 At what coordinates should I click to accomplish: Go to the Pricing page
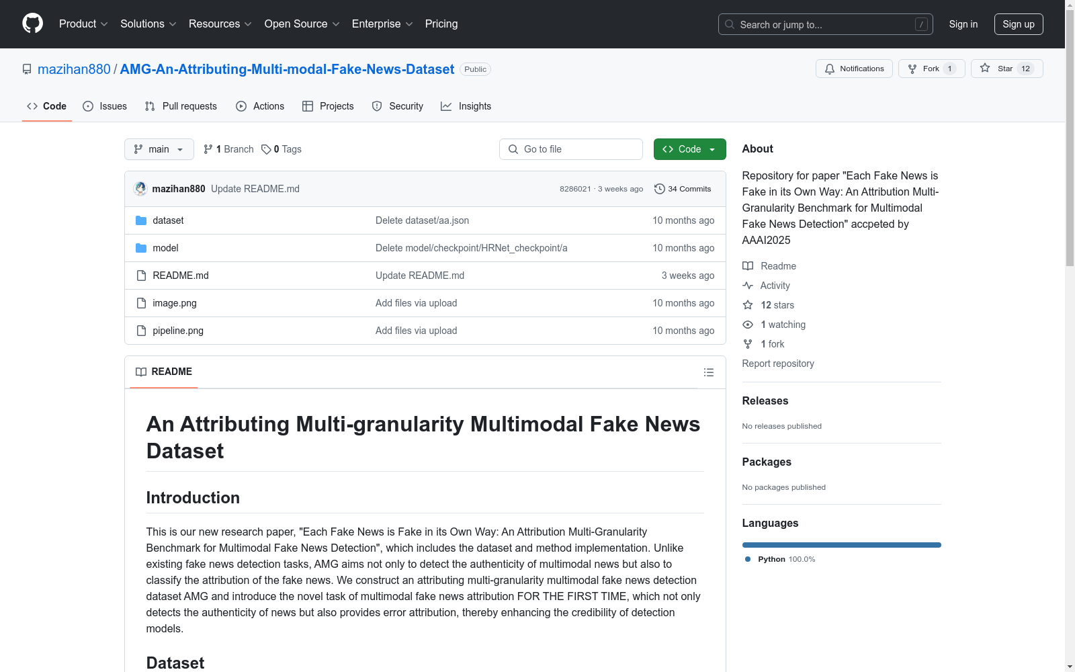pyautogui.click(x=441, y=24)
